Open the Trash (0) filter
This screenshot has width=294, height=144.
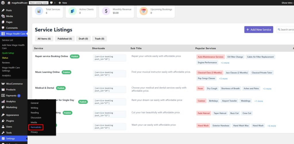[x=100, y=39]
